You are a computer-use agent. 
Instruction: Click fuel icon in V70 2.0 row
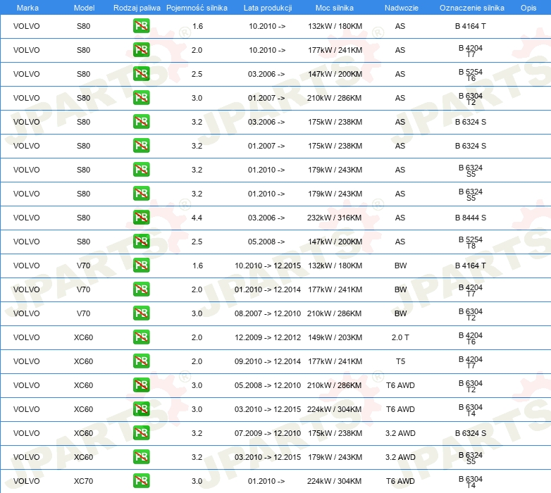[141, 289]
